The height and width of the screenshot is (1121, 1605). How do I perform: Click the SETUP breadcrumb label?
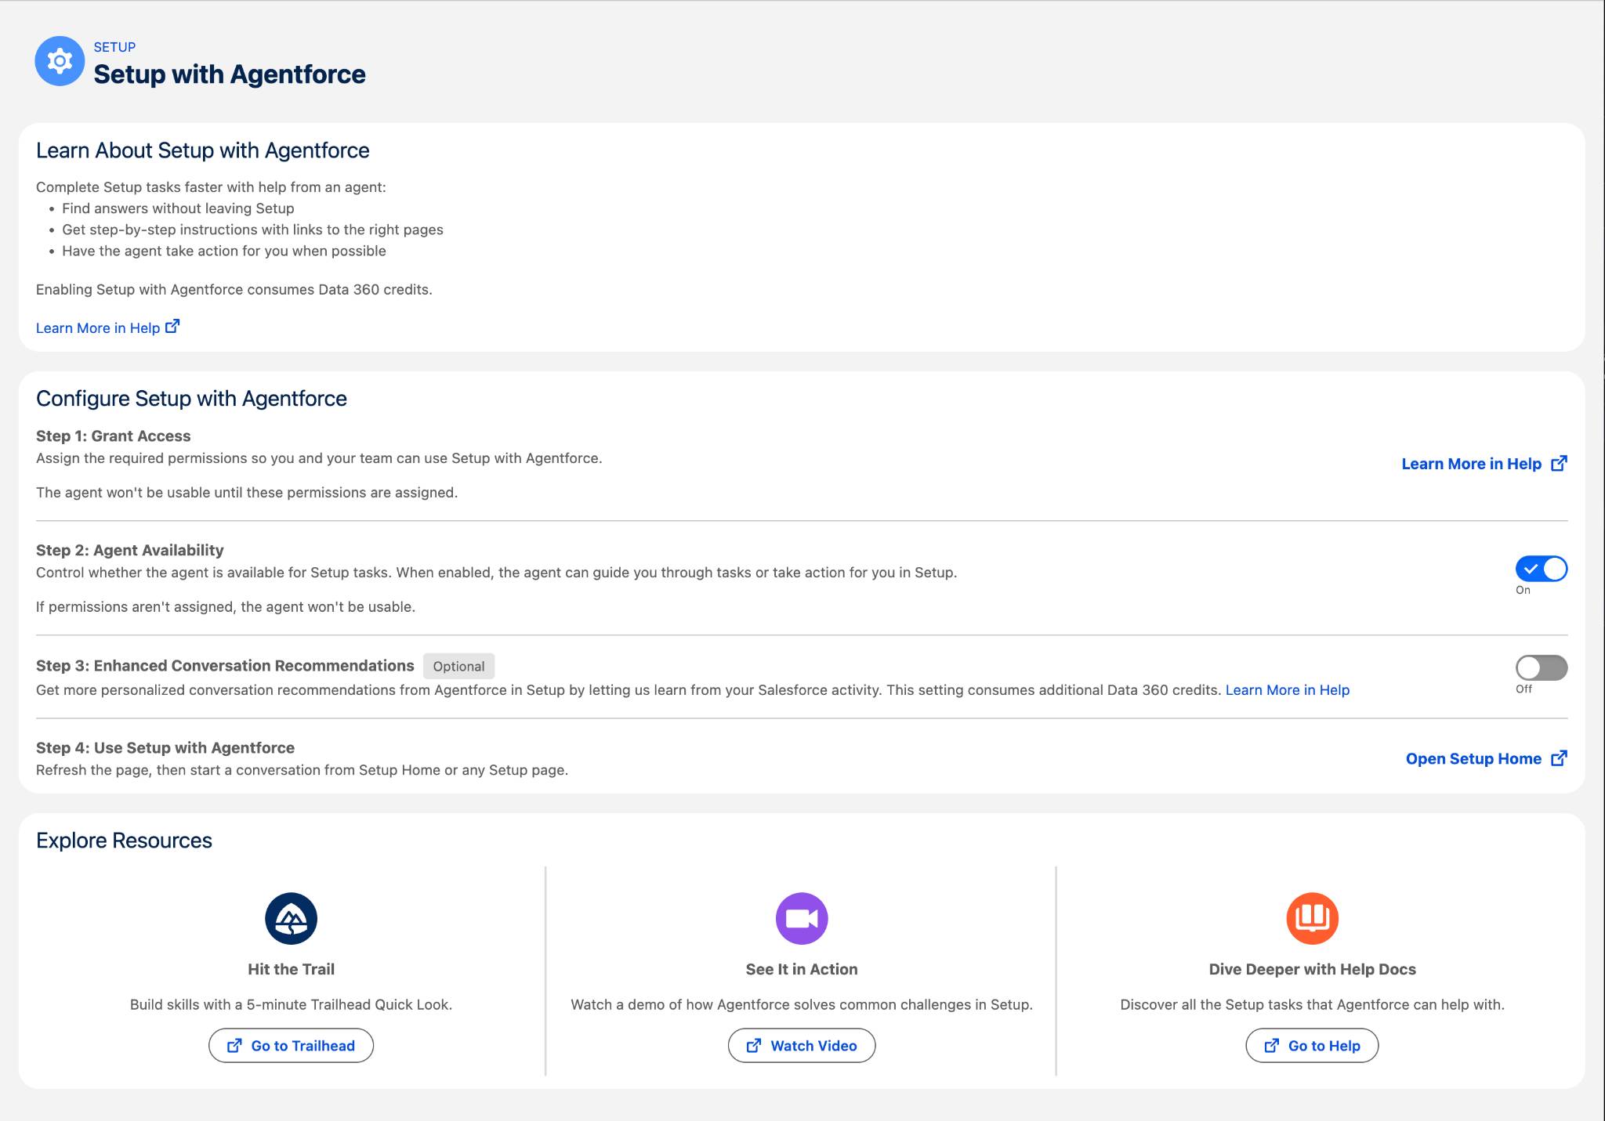point(114,47)
